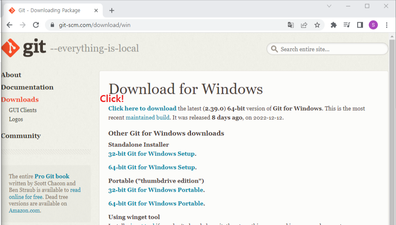The width and height of the screenshot is (396, 225).
Task: View site info via the lock icon
Action: click(x=52, y=25)
